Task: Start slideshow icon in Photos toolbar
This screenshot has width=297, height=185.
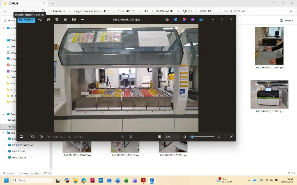Action: click(x=74, y=20)
